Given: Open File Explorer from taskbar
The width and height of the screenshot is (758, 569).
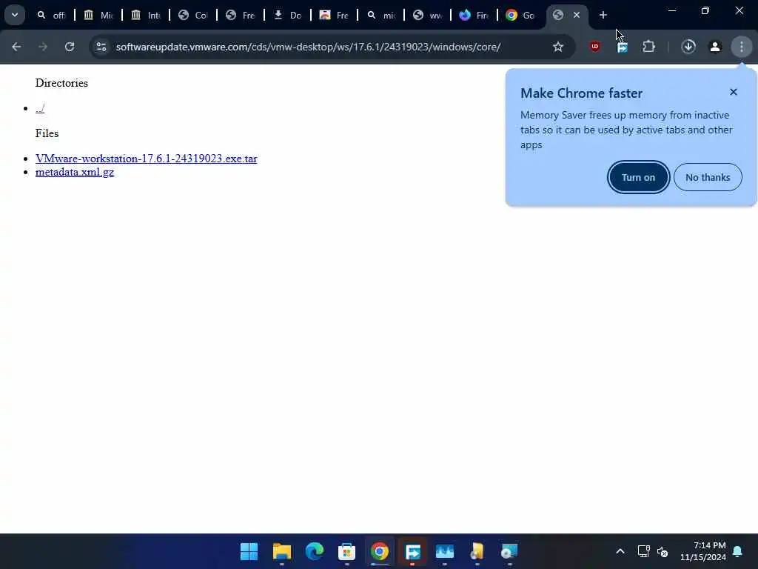Looking at the screenshot, I should 282,551.
